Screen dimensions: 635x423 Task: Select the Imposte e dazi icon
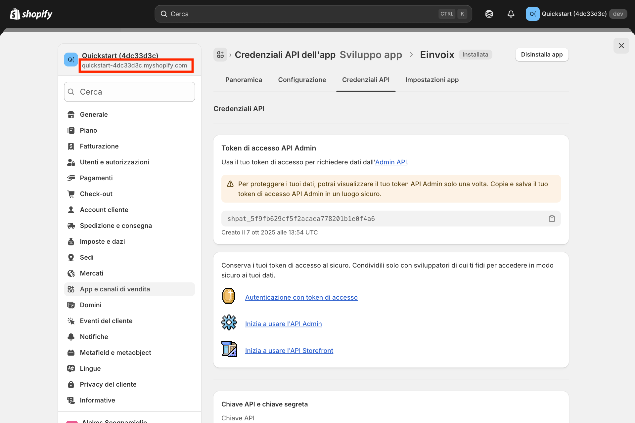coord(71,241)
